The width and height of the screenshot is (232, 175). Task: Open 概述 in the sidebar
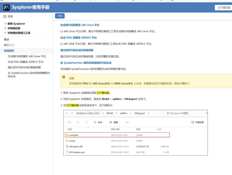pos(6,39)
